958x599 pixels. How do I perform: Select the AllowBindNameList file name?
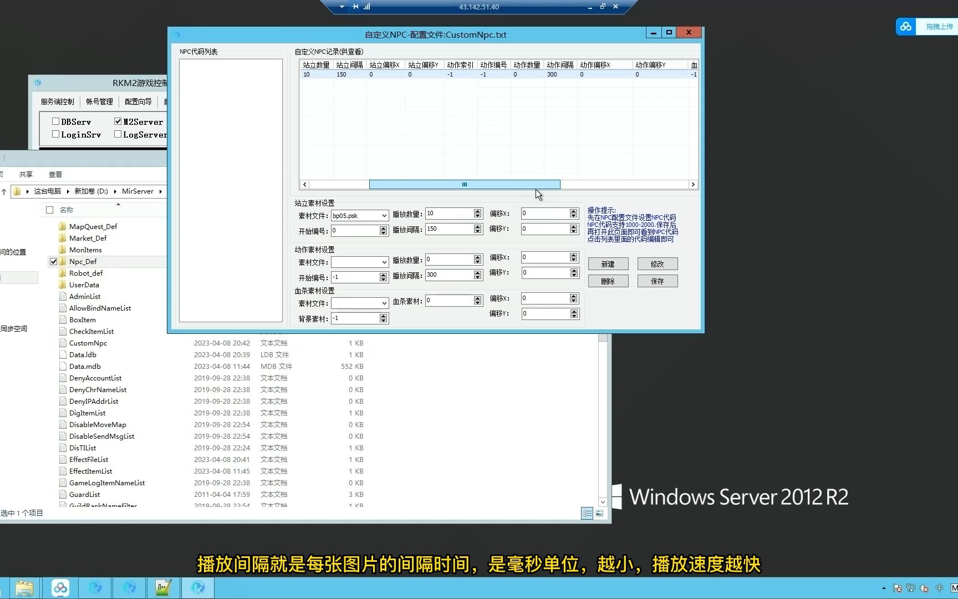point(100,308)
